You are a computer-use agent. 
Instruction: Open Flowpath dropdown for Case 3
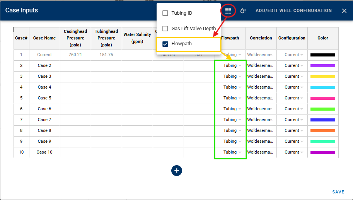click(232, 76)
